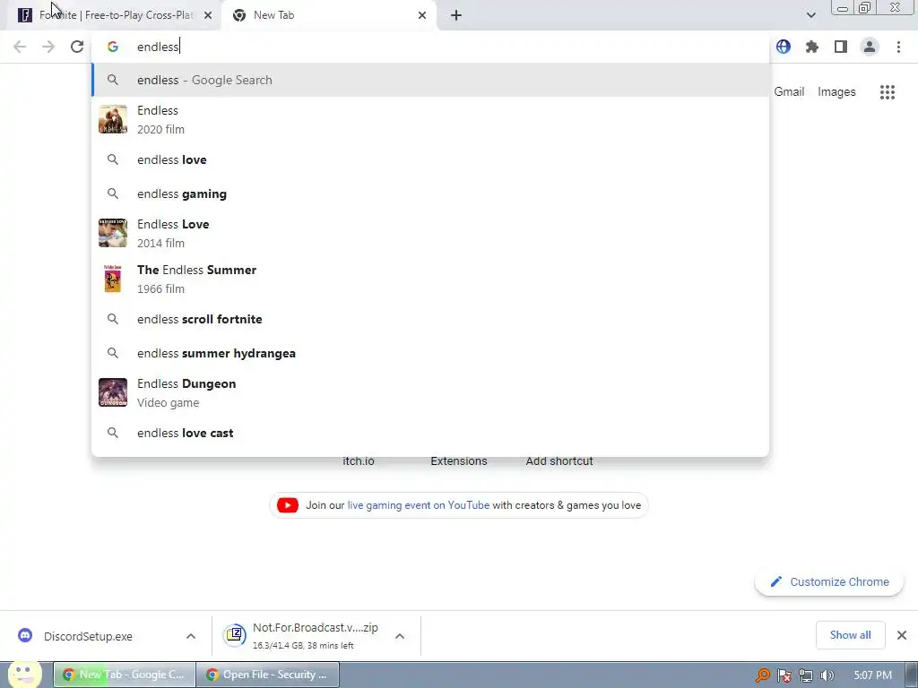The image size is (918, 688).
Task: Click The Endless Summer poster thumbnail
Action: (x=112, y=279)
